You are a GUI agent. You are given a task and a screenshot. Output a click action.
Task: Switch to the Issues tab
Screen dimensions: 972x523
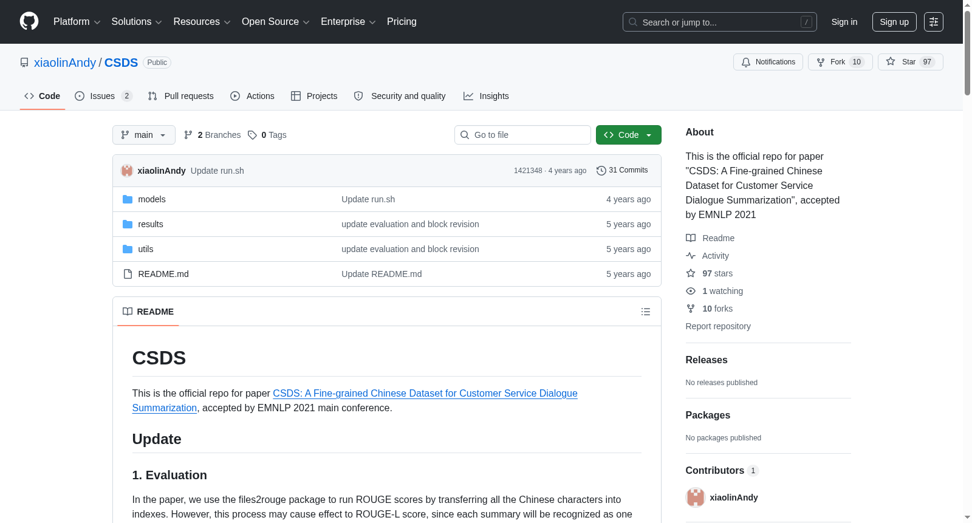(x=103, y=96)
